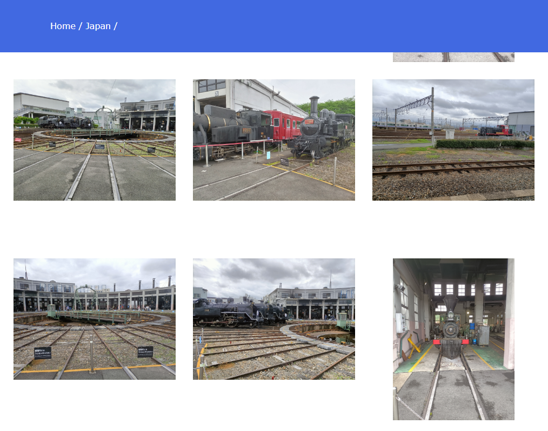Click the green hedge in the rail yard photo
The width and height of the screenshot is (548, 431).
pos(485,143)
